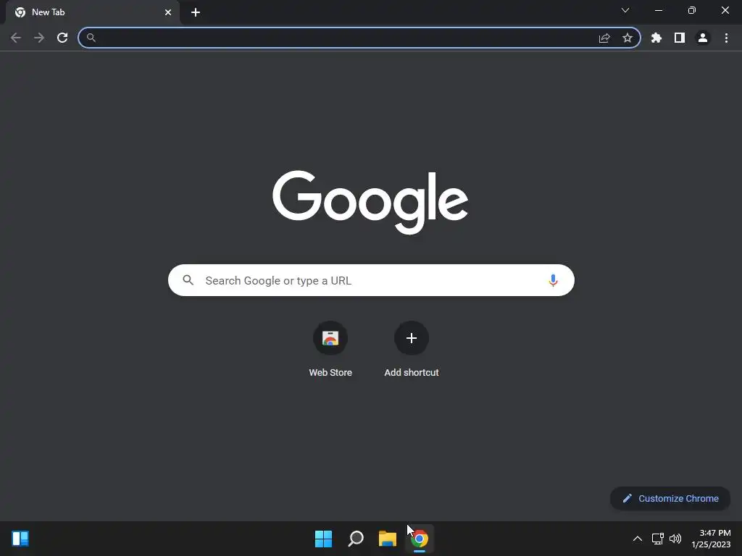Click the Search Google or type a URL box
This screenshot has height=556, width=742.
(x=371, y=280)
